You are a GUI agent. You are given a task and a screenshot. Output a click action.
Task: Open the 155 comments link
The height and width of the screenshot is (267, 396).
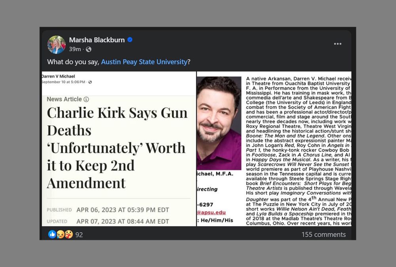tap(324, 234)
